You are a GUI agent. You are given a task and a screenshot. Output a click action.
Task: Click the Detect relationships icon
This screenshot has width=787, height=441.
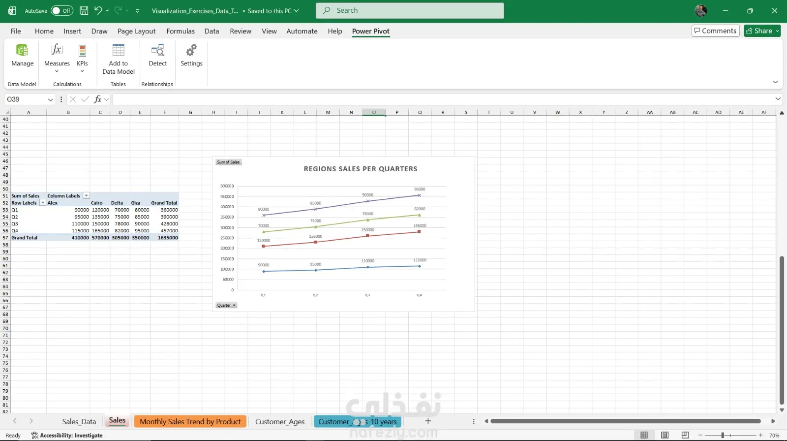pos(157,50)
